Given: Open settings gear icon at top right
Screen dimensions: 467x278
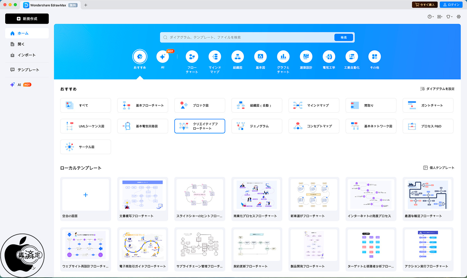Looking at the screenshot, I should pos(459,17).
